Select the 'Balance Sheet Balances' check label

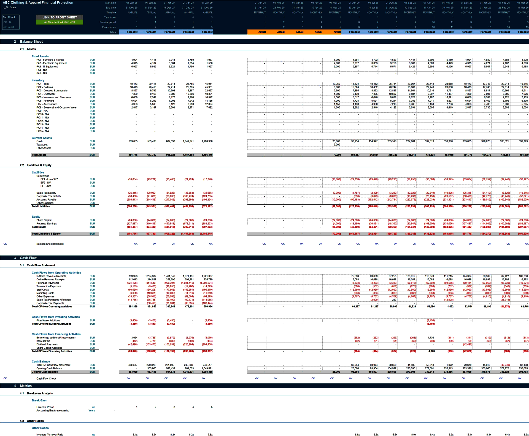[x=50, y=244]
